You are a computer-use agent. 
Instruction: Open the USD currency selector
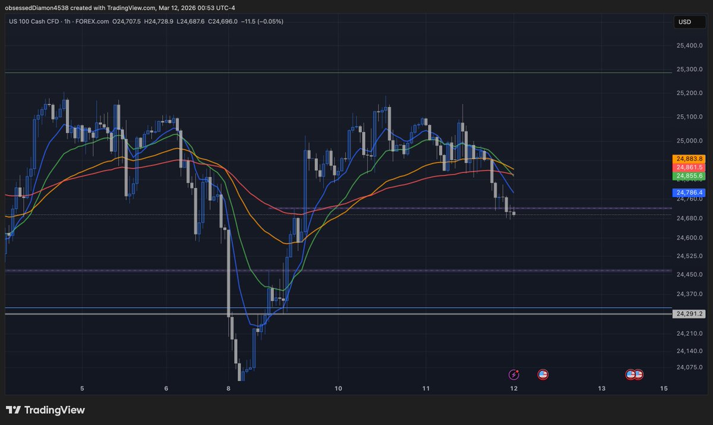click(x=690, y=22)
